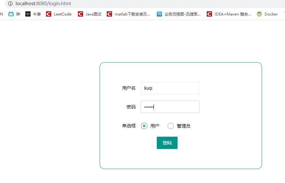The height and width of the screenshot is (183, 285).
Task: Open the 牛客 bookmark
Action: [x=33, y=14]
